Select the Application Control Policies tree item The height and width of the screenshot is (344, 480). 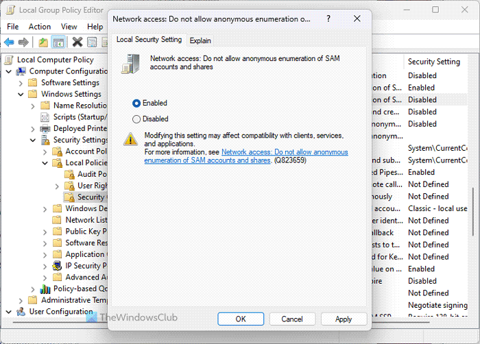coord(86,254)
